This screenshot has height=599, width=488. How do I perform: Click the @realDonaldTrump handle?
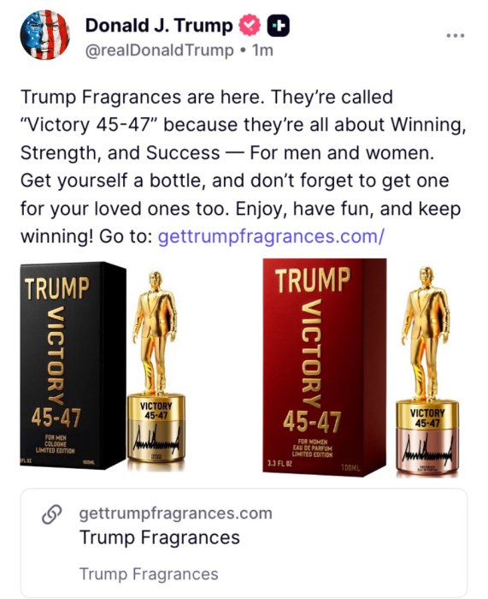point(160,50)
